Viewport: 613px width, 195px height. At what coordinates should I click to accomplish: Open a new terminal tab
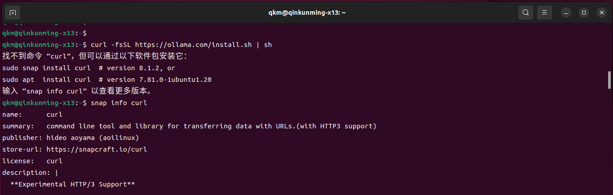(x=13, y=13)
